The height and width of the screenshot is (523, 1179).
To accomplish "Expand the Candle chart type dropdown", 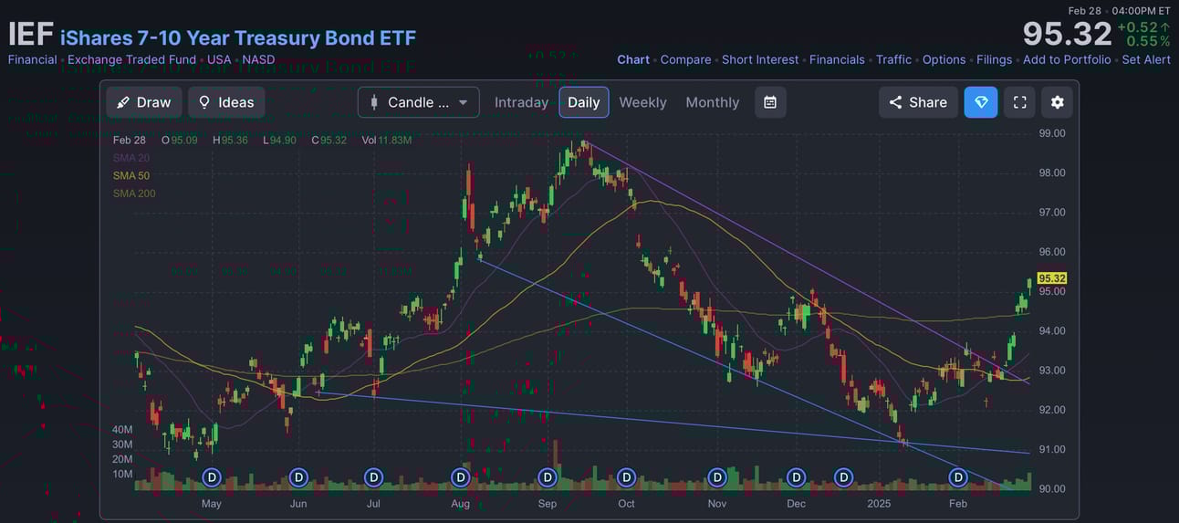I will click(x=419, y=102).
